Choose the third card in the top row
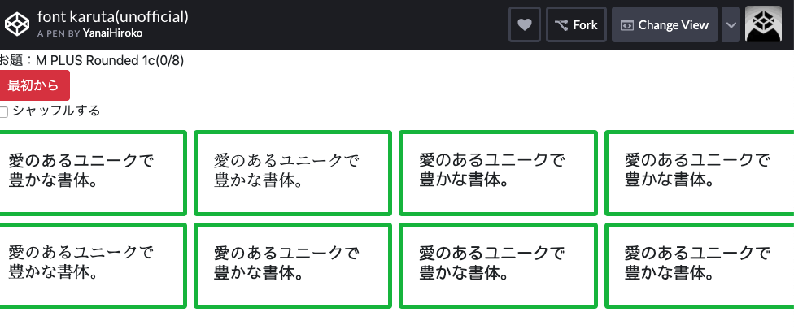The height and width of the screenshot is (334, 794). coord(498,173)
